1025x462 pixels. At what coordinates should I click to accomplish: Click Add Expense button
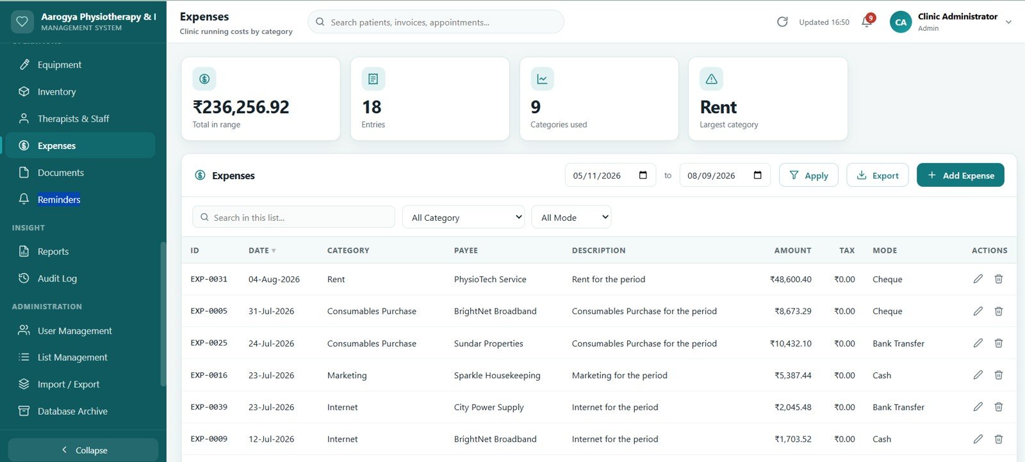coord(960,175)
